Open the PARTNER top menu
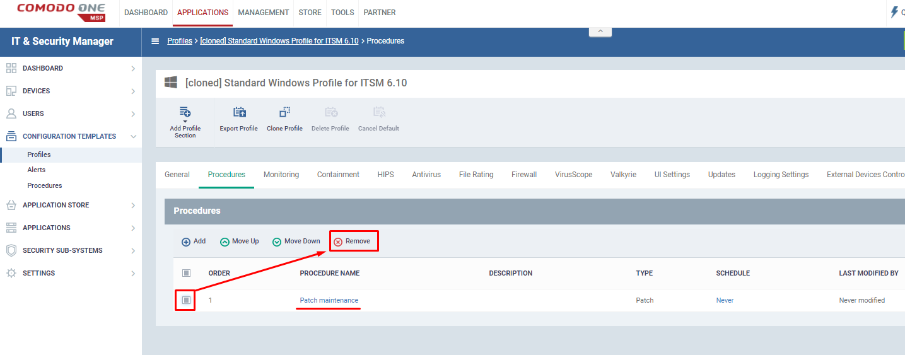The height and width of the screenshot is (355, 905). (x=380, y=13)
